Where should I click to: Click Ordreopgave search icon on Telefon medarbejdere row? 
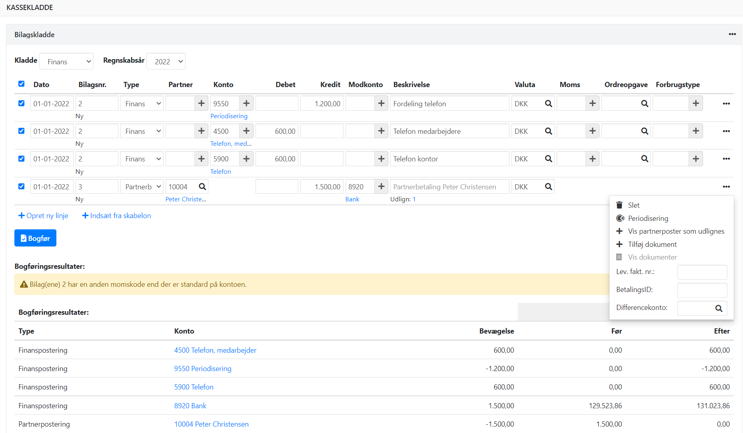coord(644,131)
